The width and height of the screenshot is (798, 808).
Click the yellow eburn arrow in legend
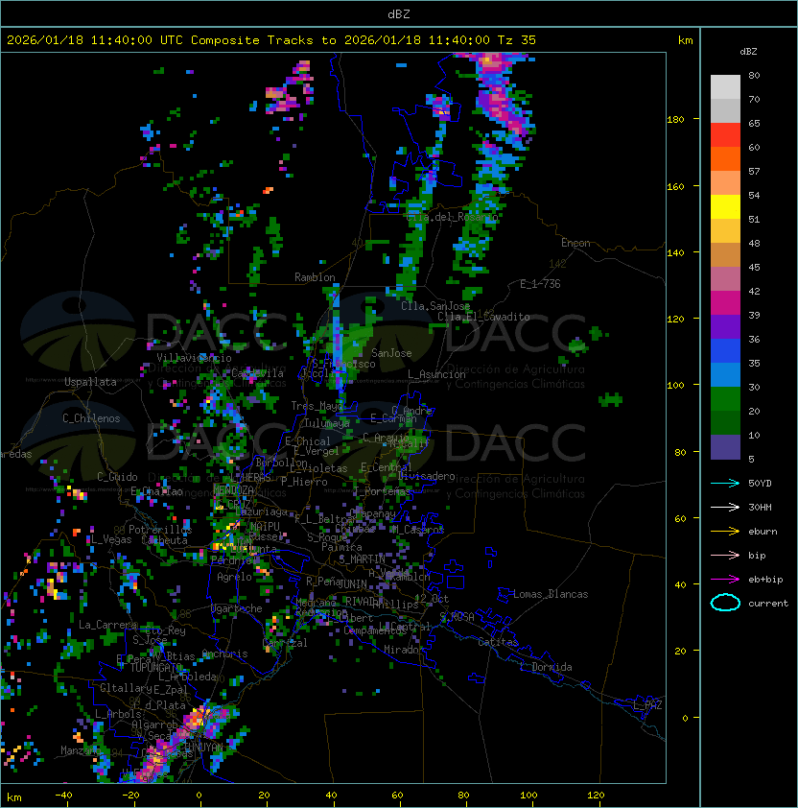(725, 532)
